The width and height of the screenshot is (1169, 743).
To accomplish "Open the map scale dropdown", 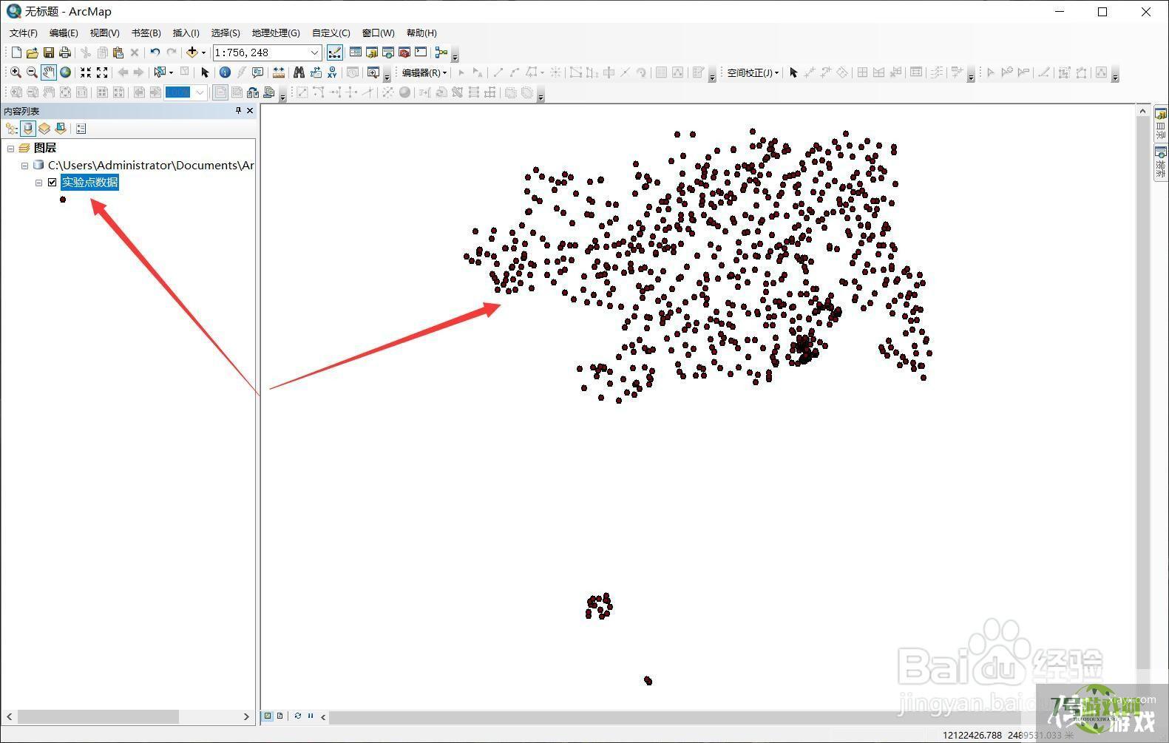I will pos(314,52).
